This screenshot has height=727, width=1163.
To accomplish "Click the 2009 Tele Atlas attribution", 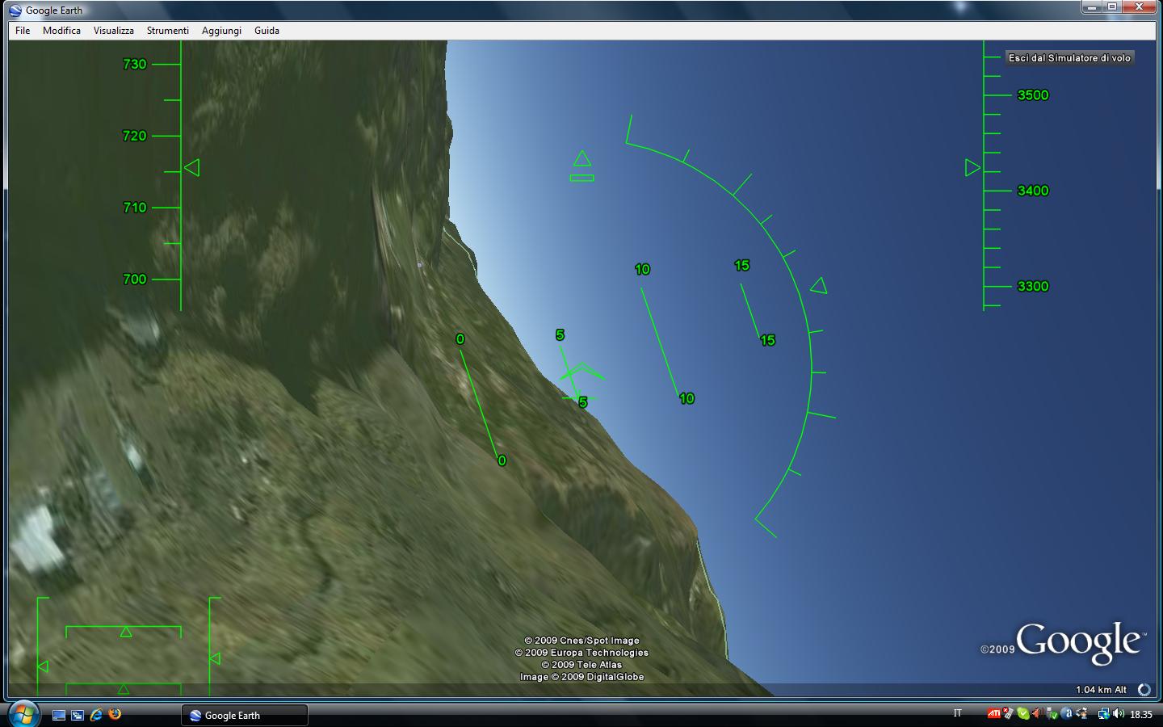I will (x=581, y=665).
